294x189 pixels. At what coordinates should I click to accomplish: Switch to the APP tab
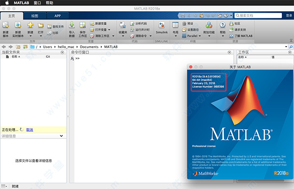tap(57, 16)
